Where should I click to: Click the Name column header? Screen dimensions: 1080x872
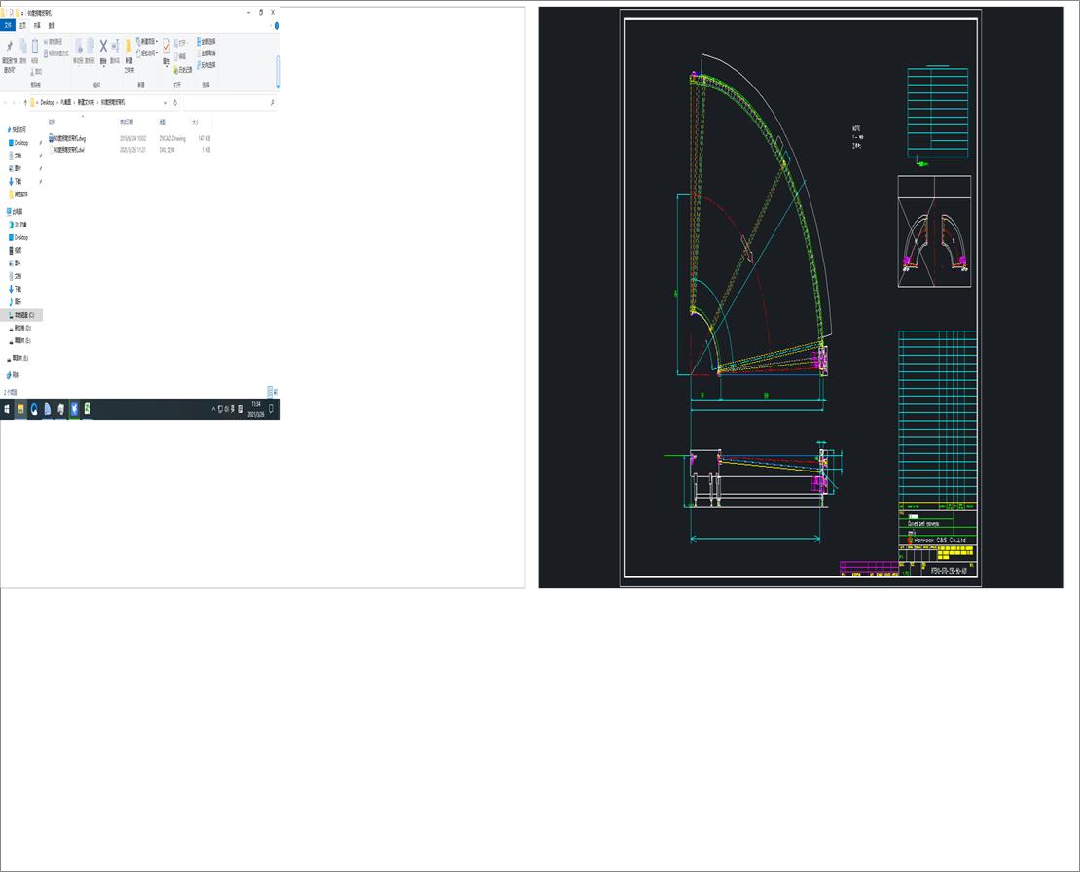click(52, 122)
